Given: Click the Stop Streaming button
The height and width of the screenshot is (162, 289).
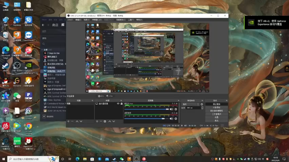Looking at the screenshot, I should tap(216, 104).
